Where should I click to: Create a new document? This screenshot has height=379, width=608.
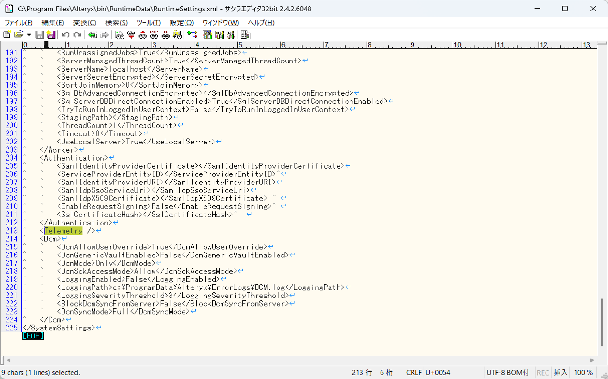pos(7,34)
